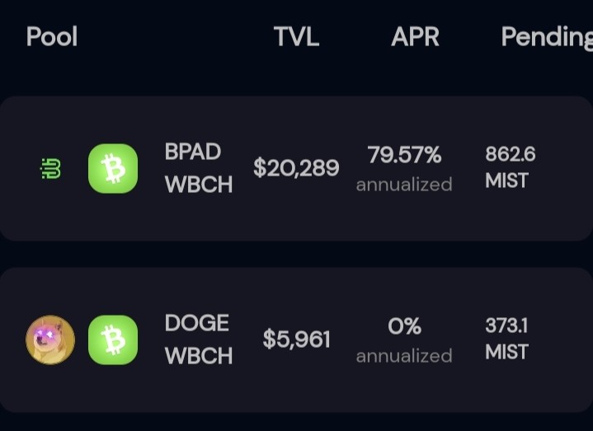Image resolution: width=593 pixels, height=431 pixels.
Task: Click the BPAD token icon
Action: click(x=50, y=168)
